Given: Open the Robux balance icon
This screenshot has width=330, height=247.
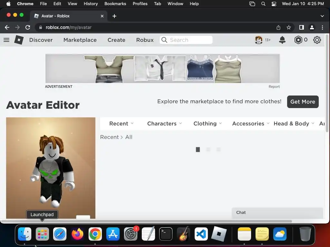Looking at the screenshot, I should [298, 40].
